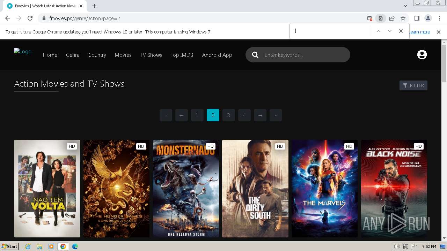This screenshot has height=251, width=447.
Task: Go to next page with → button
Action: click(260, 115)
